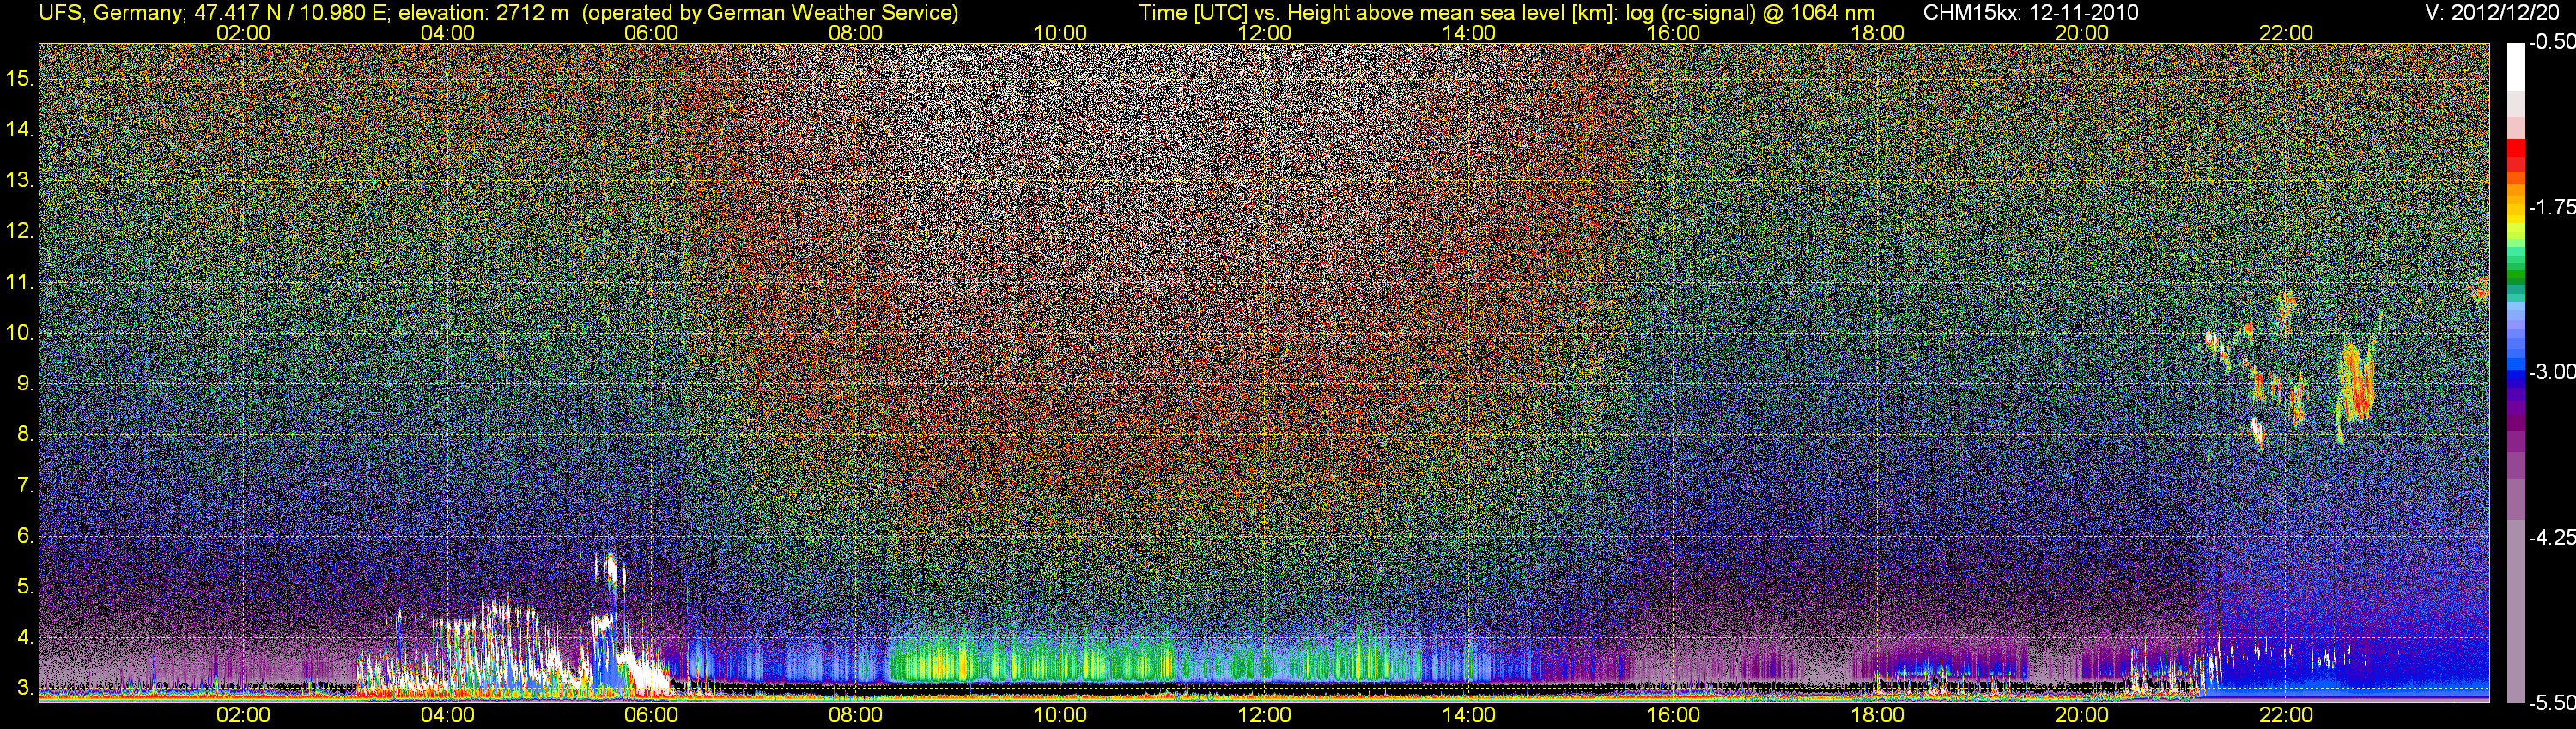This screenshot has width=2576, height=729.
Task: Click the '-1.75' color scale value
Action: 2551,207
